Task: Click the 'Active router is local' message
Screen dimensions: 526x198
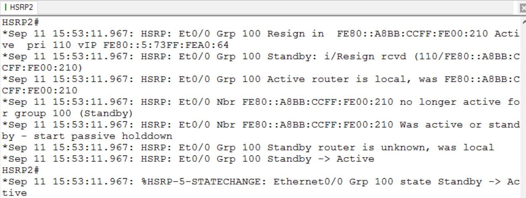Action: pos(340,79)
